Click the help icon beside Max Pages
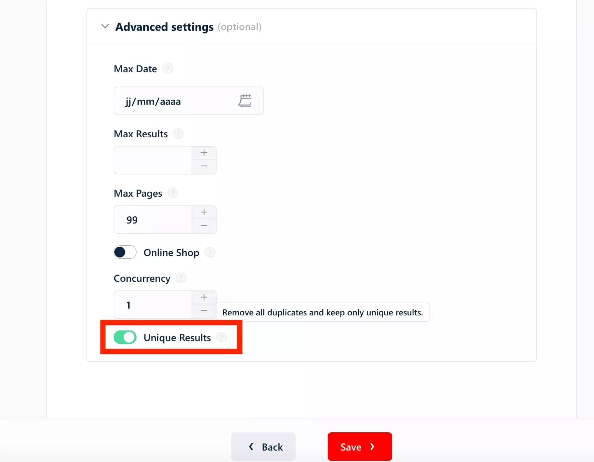This screenshot has width=594, height=462. (x=173, y=193)
